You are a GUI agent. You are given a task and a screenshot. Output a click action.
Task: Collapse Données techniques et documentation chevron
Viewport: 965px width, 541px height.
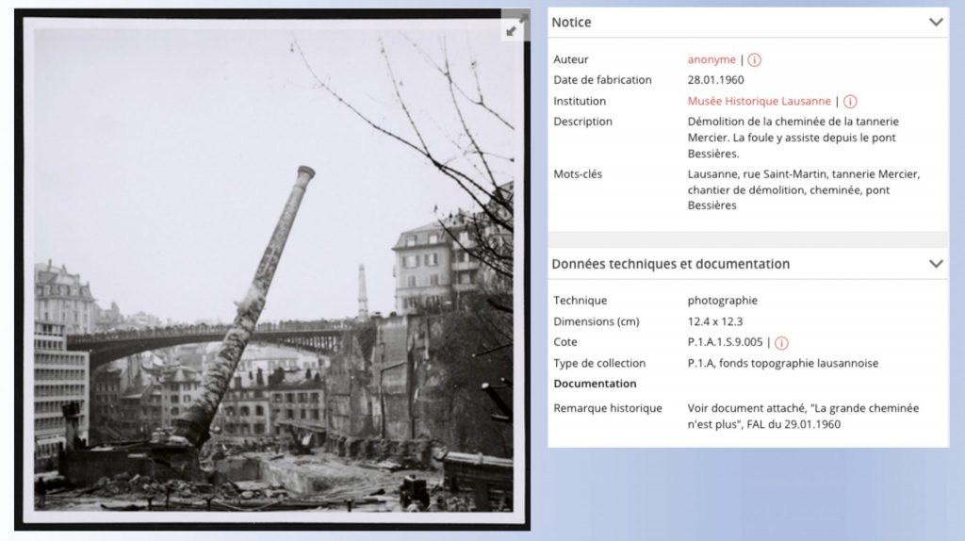[x=935, y=264]
